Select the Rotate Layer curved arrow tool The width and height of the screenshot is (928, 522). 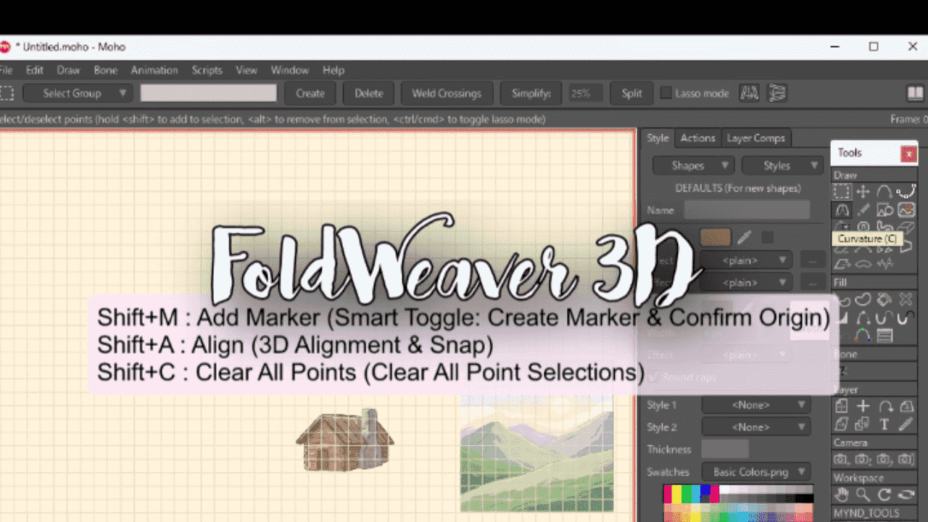tap(884, 406)
